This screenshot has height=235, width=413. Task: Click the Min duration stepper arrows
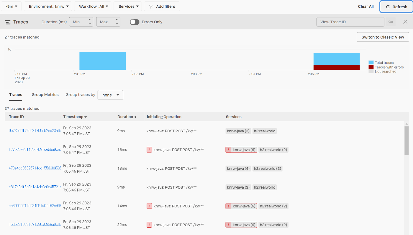(90, 22)
